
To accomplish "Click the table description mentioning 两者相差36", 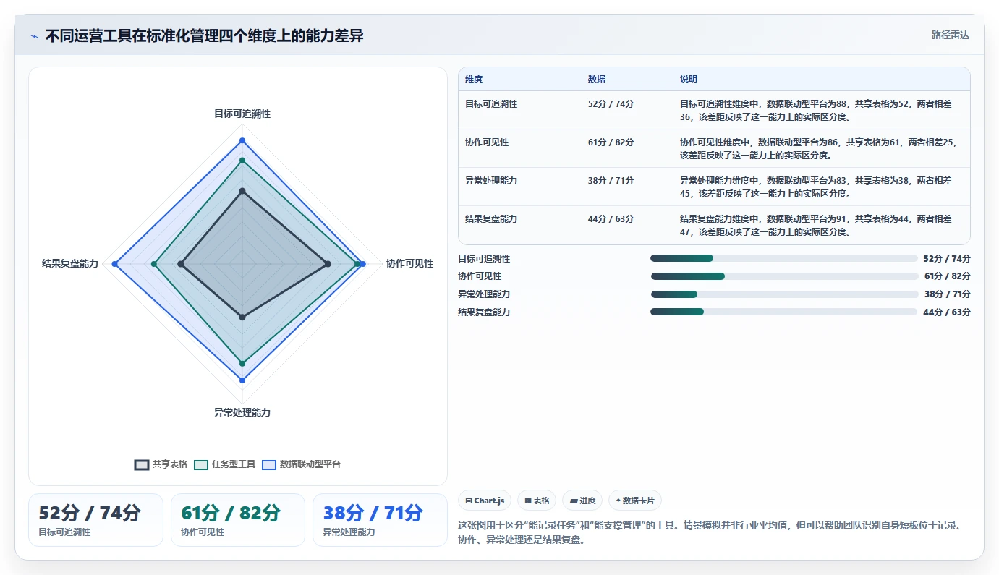I will [x=817, y=110].
